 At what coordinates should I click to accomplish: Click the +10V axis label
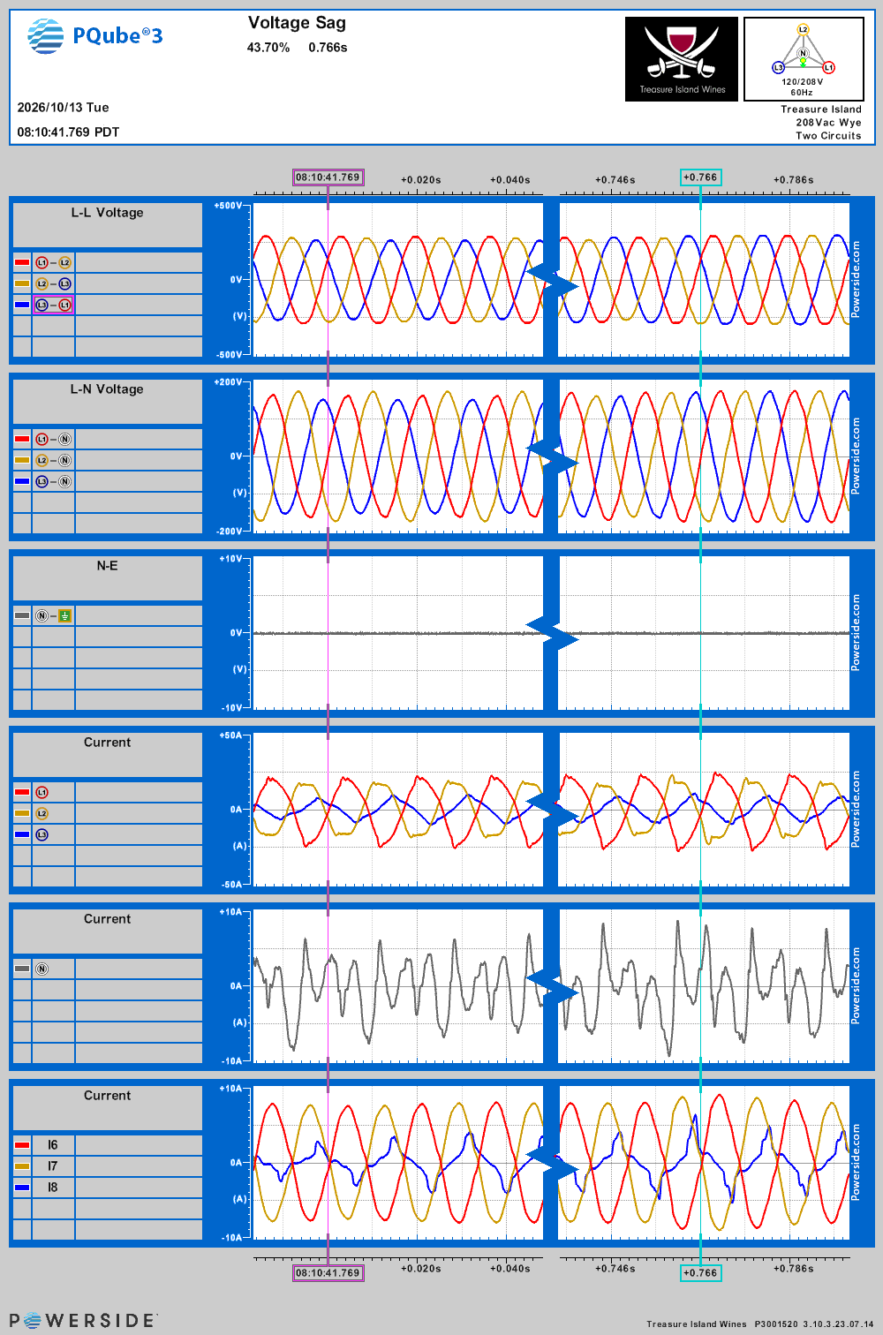230,559
